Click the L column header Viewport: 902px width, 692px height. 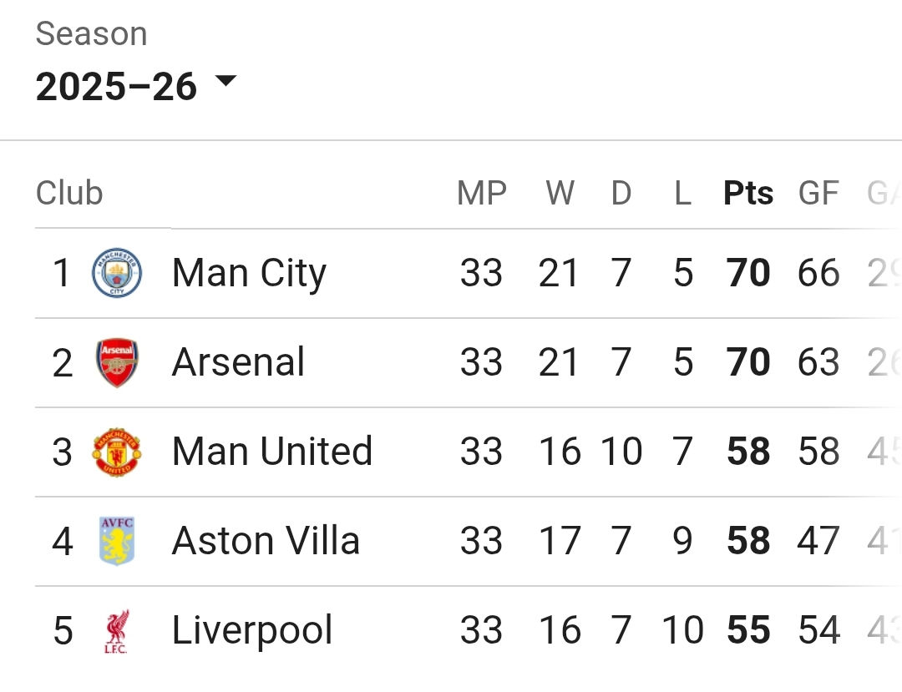pos(683,194)
